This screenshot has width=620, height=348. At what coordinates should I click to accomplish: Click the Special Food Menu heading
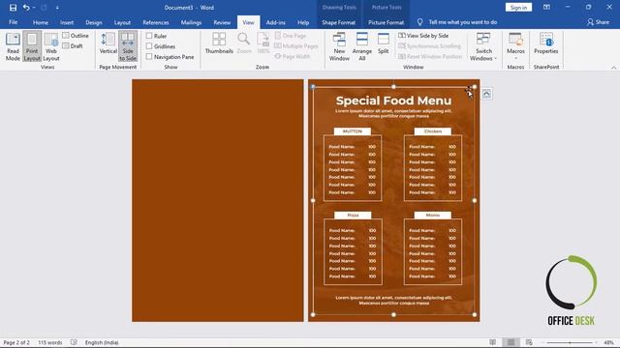pyautogui.click(x=393, y=101)
